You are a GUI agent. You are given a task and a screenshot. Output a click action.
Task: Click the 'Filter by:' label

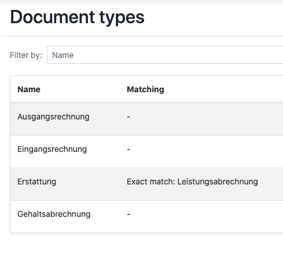coord(26,55)
